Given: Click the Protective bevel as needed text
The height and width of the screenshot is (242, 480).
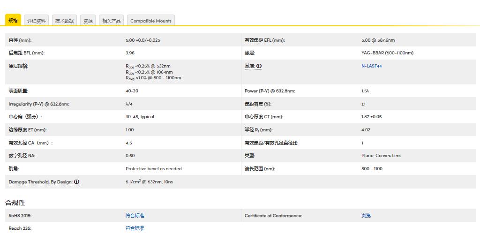Looking at the screenshot, I should point(154,169).
